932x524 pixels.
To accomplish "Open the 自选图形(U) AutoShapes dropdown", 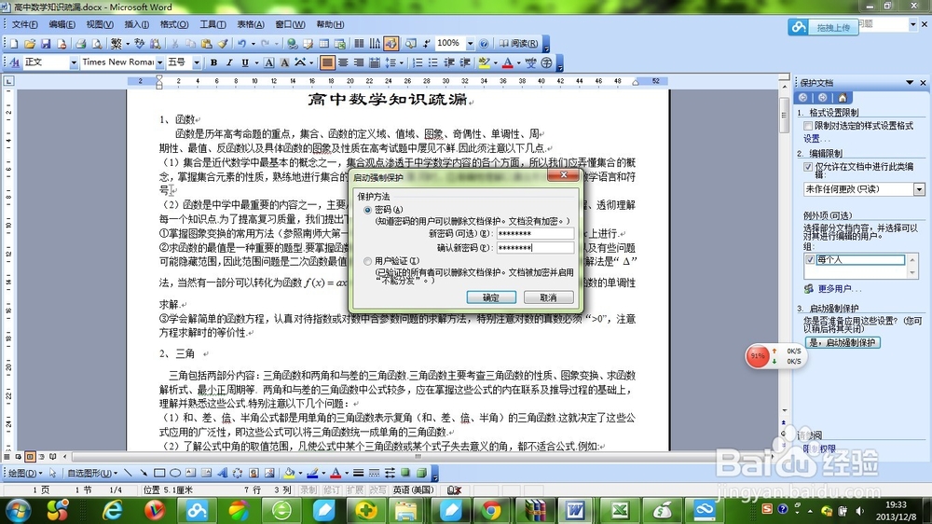I will tap(91, 473).
